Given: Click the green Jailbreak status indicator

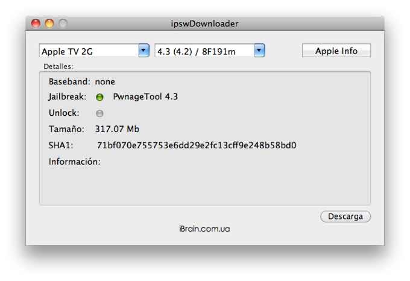Looking at the screenshot, I should point(99,97).
